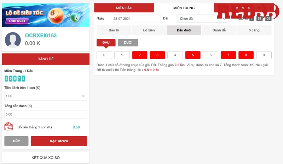Image resolution: width=283 pixels, height=164 pixels.
Task: Toggle number 2 selection
Action: point(140,55)
